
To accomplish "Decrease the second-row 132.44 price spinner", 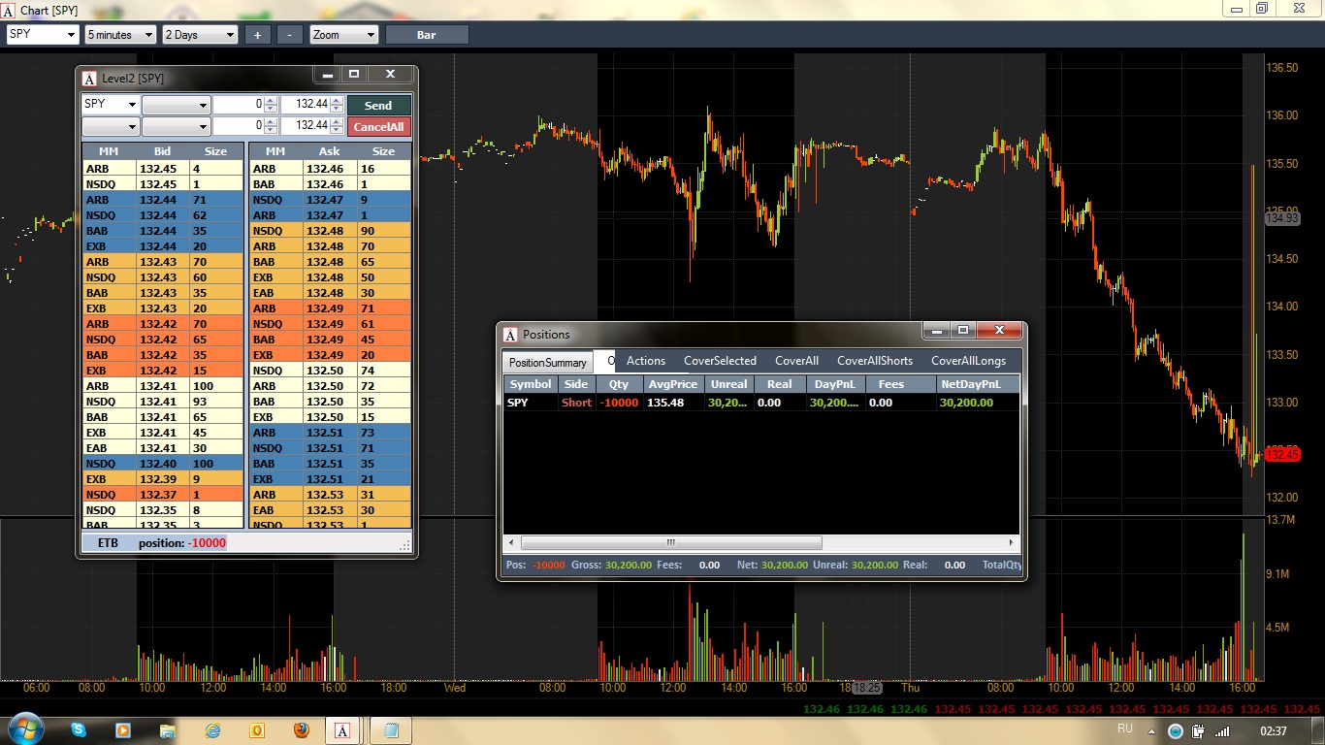I will pos(338,131).
